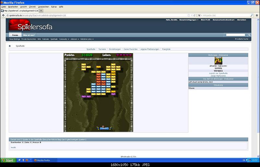The image size is (260, 167).
Task: Click the magnifier in the Wikipedia search box
Action: coord(252,15)
